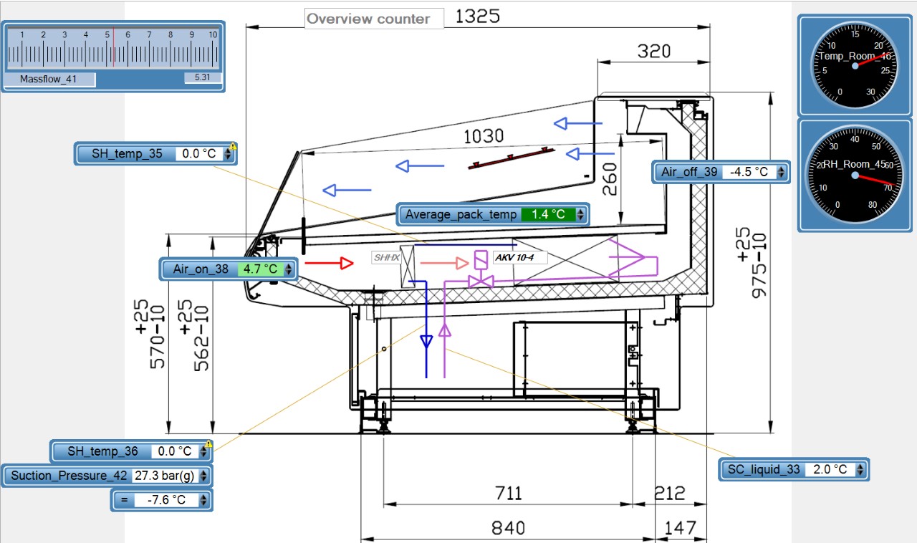Click the Average_pack_temp stepper arrows
The image size is (917, 543).
[x=580, y=214]
